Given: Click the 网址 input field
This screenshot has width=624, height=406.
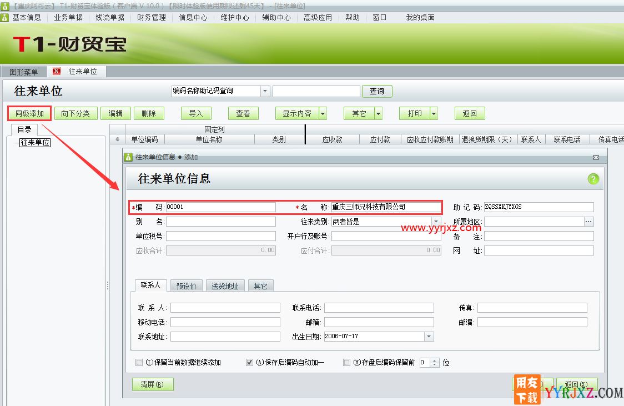Looking at the screenshot, I should click(x=539, y=250).
